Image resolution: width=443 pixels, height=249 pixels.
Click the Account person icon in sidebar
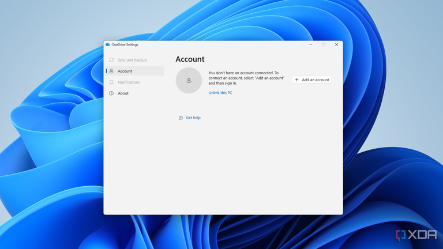pyautogui.click(x=111, y=71)
